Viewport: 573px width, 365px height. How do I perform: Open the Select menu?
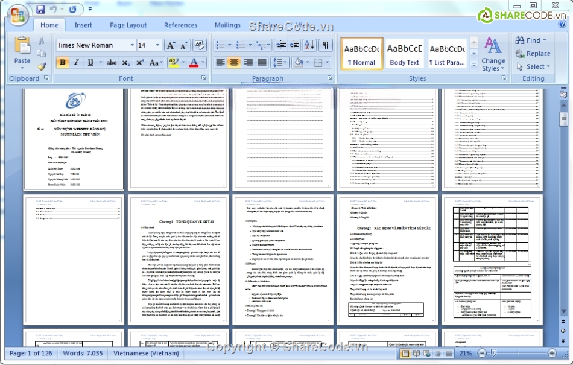point(533,66)
